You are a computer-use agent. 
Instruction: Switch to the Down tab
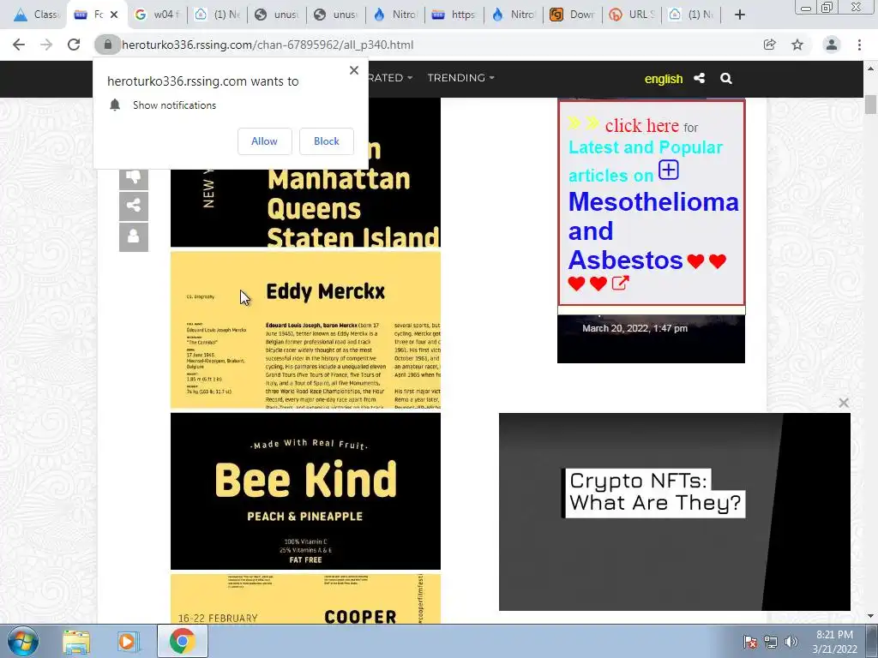click(572, 15)
